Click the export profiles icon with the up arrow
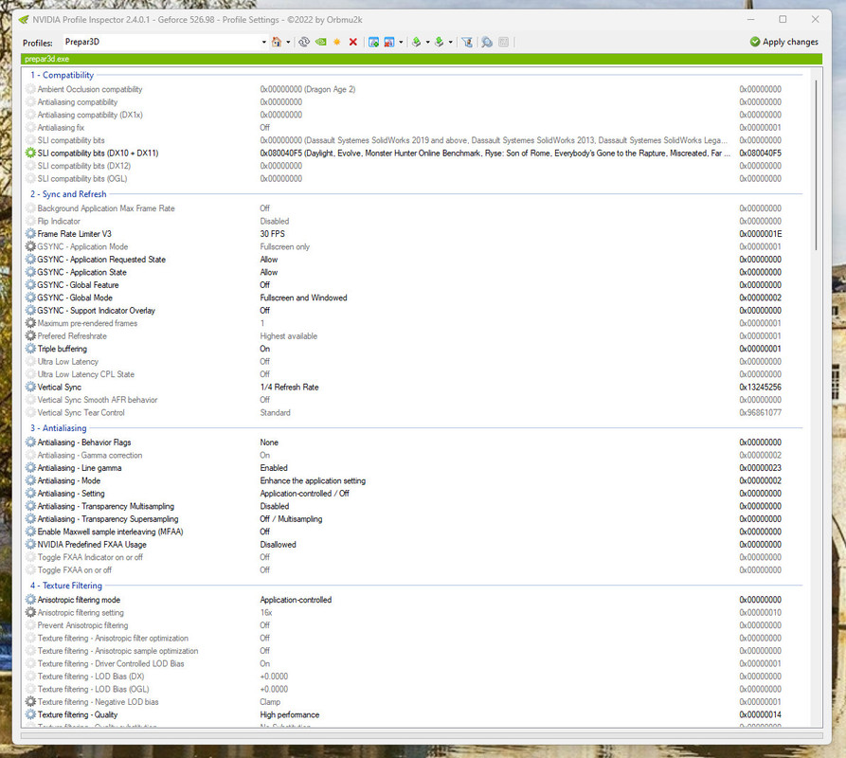The image size is (846, 758). click(x=417, y=42)
